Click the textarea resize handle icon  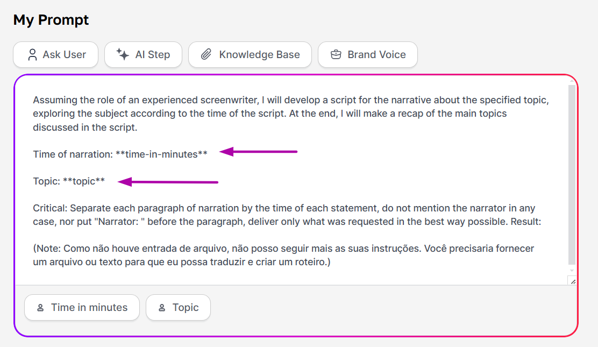[x=573, y=282]
